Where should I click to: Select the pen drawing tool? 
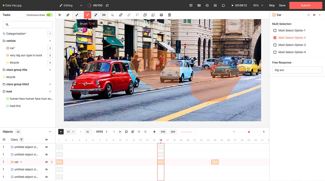pyautogui.click(x=68, y=15)
